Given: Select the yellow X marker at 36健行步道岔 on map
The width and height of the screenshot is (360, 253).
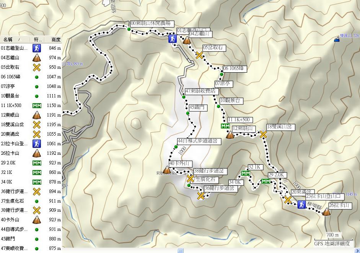Looking at the screenshot, I should (201, 196).
